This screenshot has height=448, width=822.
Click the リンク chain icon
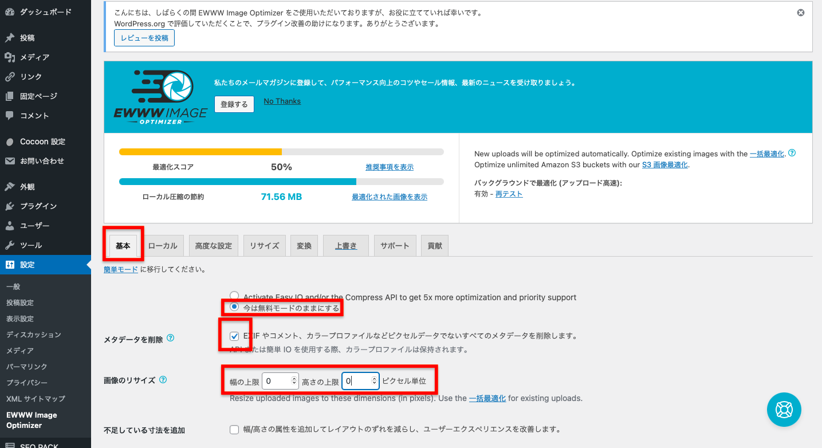10,77
